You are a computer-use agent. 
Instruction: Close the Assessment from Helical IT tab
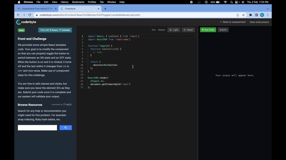tap(55, 9)
